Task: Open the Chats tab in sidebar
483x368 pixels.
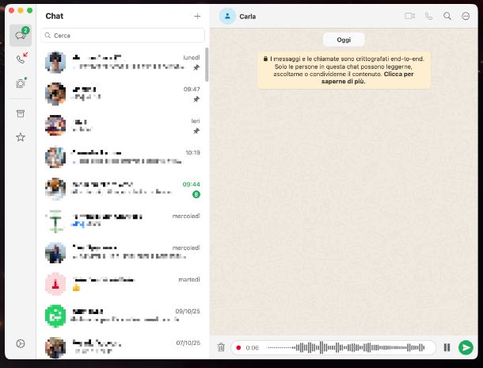Action: coord(21,35)
